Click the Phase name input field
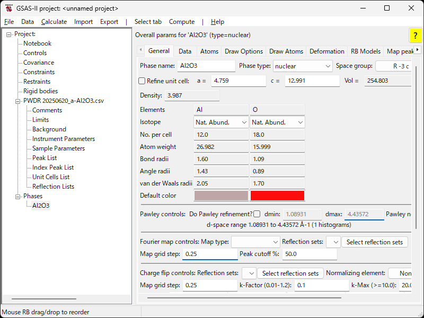The image size is (424, 318). pos(206,66)
